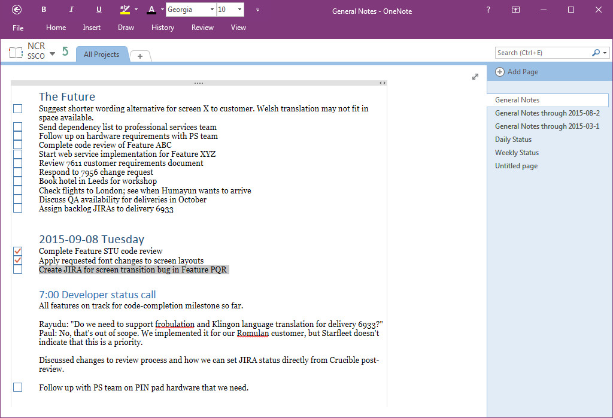Open the View ribbon tab
The height and width of the screenshot is (418, 613).
pyautogui.click(x=238, y=28)
